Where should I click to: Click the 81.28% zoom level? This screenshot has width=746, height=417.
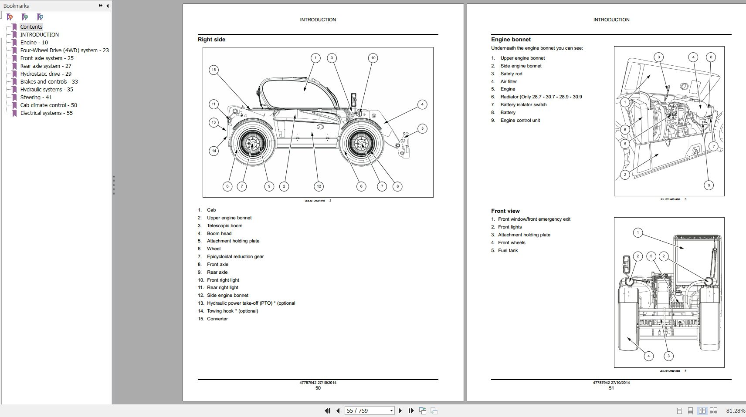tap(735, 410)
